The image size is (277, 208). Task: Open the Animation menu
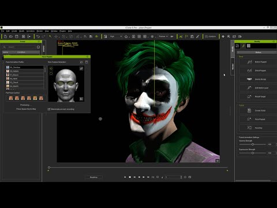pyautogui.click(x=31, y=31)
